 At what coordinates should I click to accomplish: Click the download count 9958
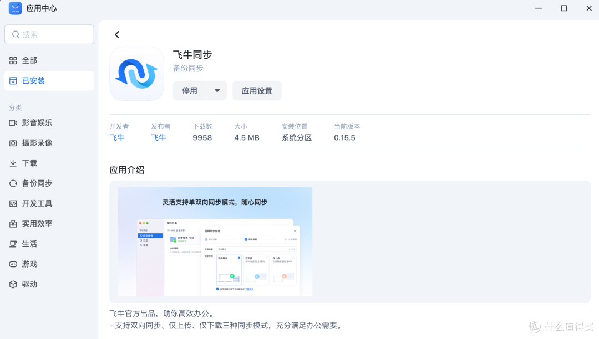[202, 138]
